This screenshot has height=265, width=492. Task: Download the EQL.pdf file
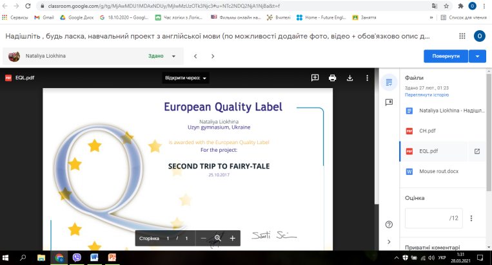350,78
